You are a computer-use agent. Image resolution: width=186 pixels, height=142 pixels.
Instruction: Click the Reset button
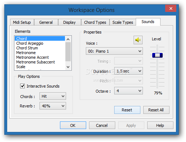[x=127, y=110]
